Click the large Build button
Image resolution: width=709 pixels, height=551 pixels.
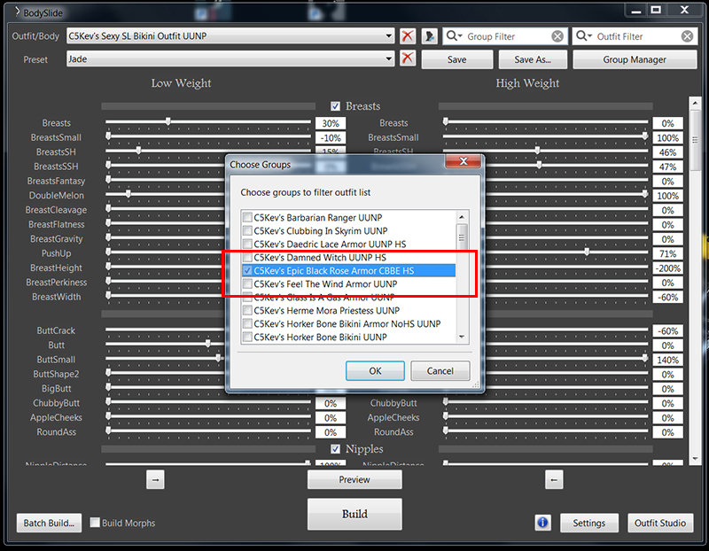354,514
